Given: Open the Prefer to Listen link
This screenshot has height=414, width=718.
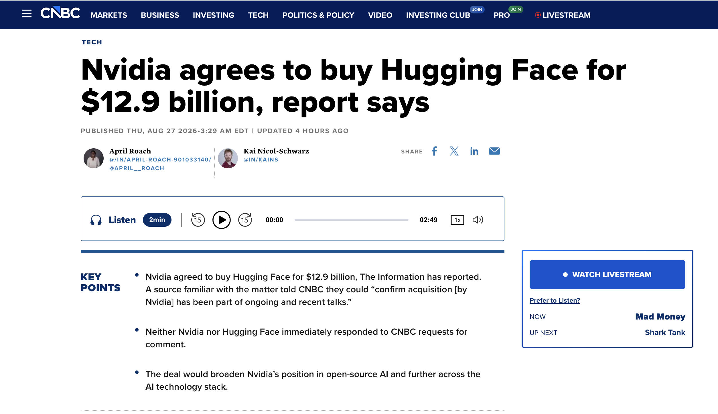Looking at the screenshot, I should (x=555, y=300).
